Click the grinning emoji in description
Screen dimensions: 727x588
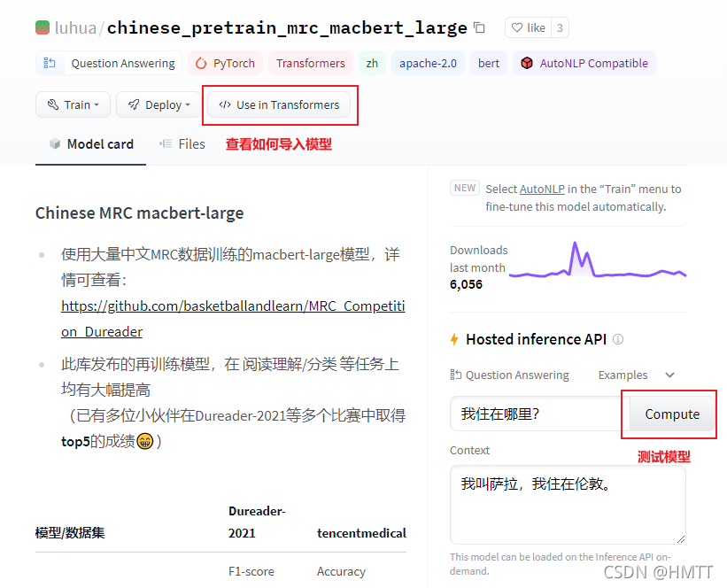point(144,441)
